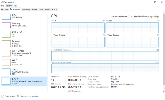
Task: Select the CPU thumbnail graph
Action: 6,17
